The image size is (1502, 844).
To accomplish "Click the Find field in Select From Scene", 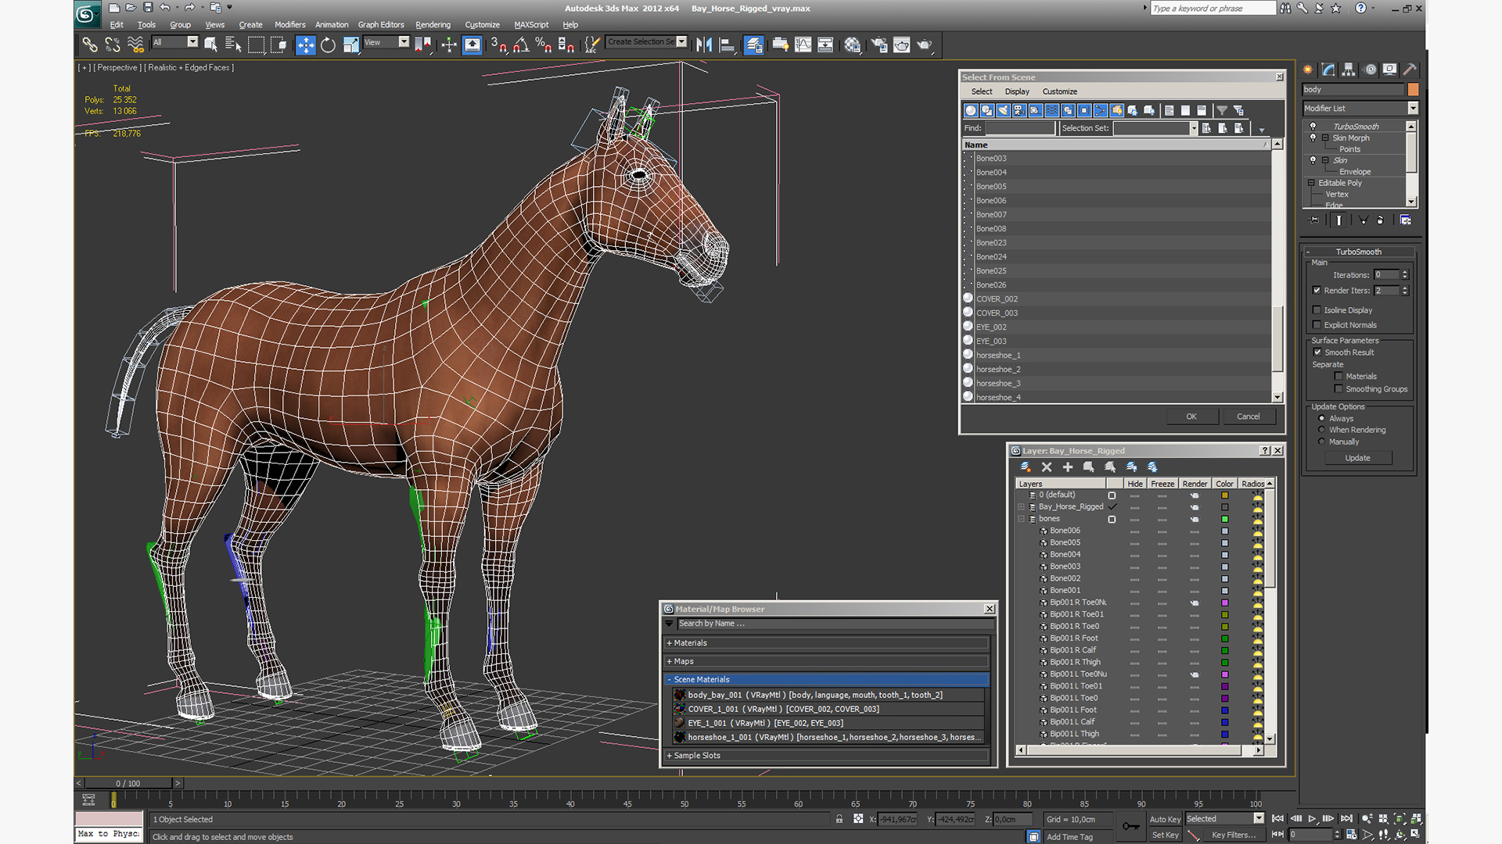I will pos(1020,128).
